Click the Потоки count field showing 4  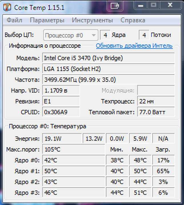[144, 35]
